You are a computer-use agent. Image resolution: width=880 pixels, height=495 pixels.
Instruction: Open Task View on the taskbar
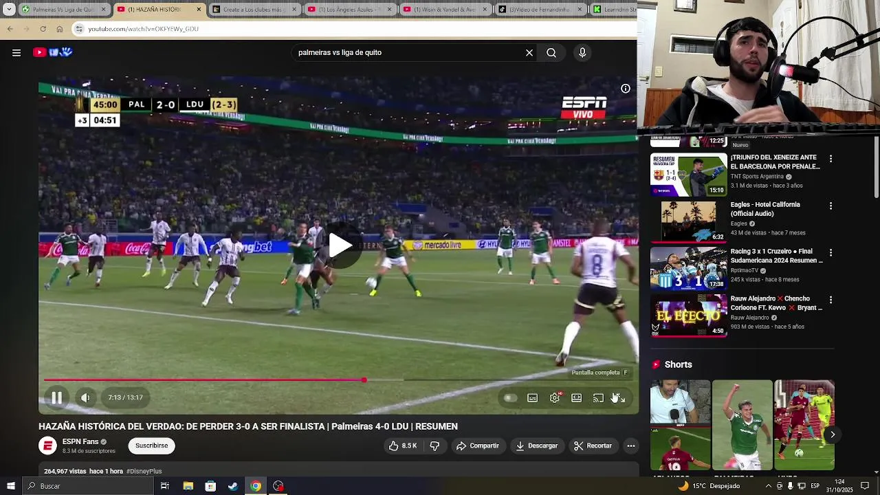165,486
